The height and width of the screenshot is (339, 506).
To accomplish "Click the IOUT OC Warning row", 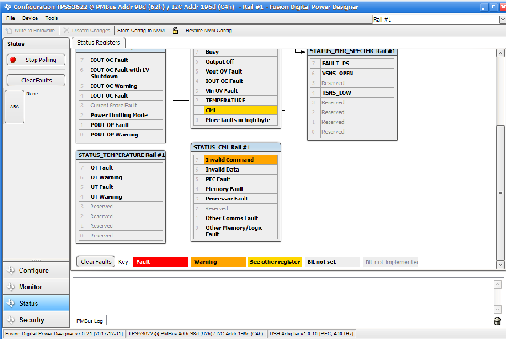I will (x=120, y=86).
